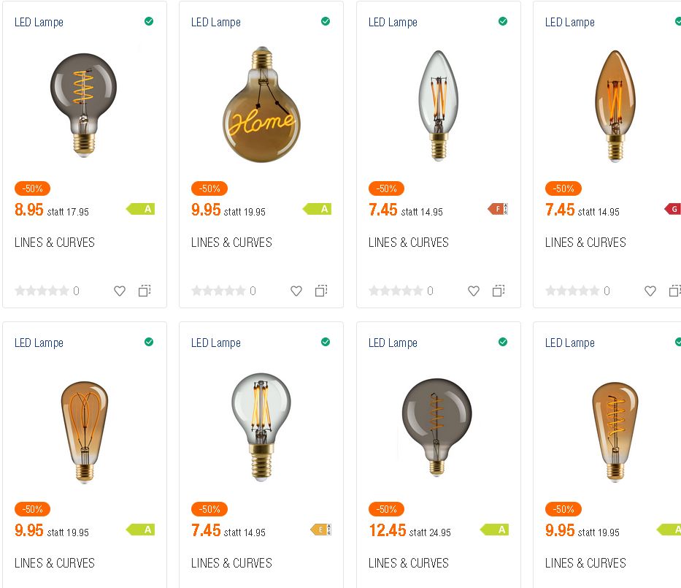Image resolution: width=681 pixels, height=588 pixels.
Task: Click the star rating on the Home bulb
Action: coord(218,291)
